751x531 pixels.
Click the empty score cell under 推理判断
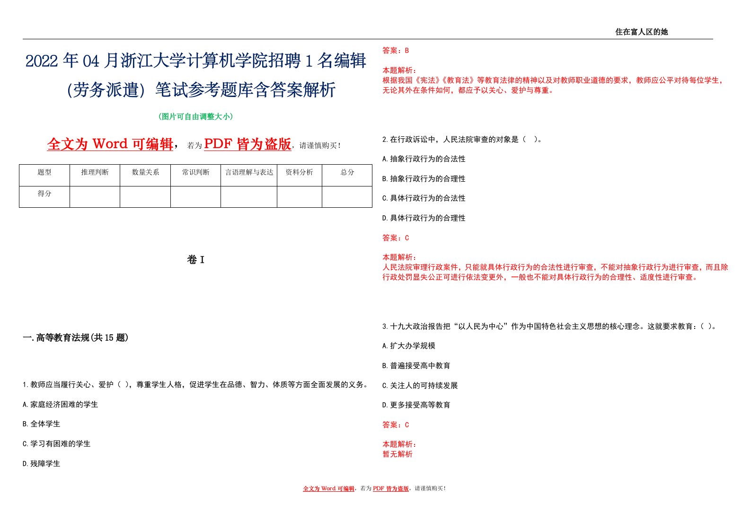tap(95, 197)
